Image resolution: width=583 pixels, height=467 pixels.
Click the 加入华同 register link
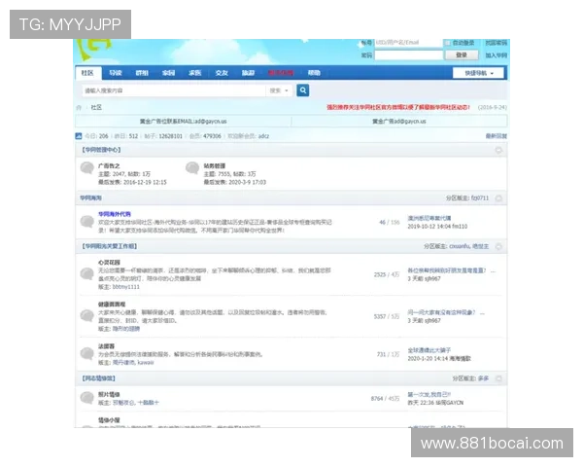[496, 55]
